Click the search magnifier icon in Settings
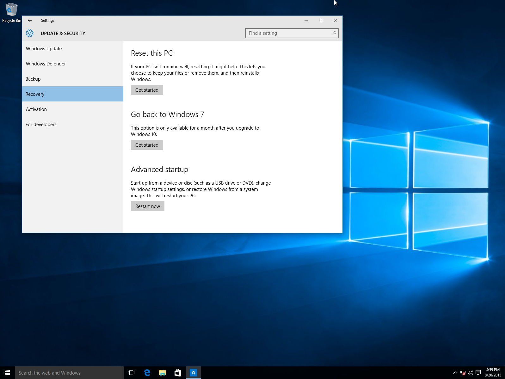The image size is (505, 379). 334,33
